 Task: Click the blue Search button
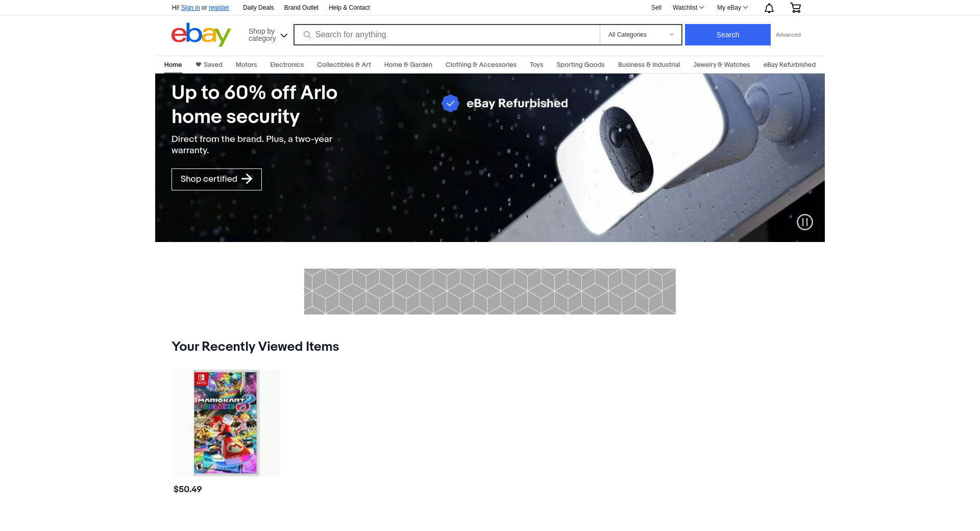point(727,35)
